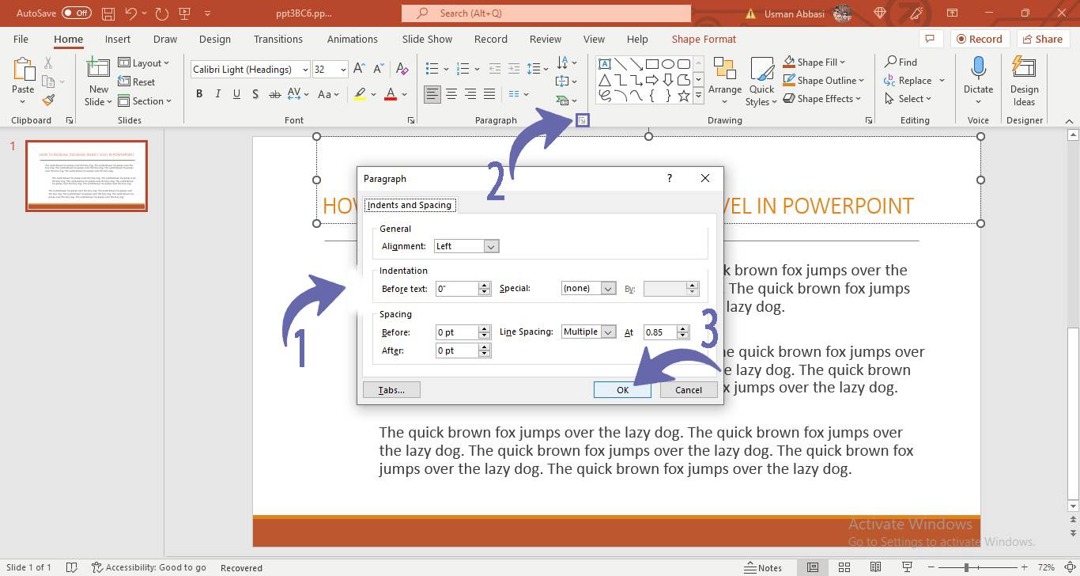This screenshot has height=576, width=1080.
Task: Apply red font color
Action: pyautogui.click(x=390, y=94)
